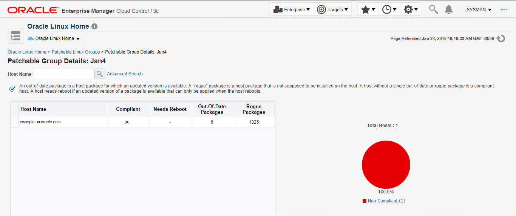Screen dimensions: 516x216
Task: Click the Total Hosts : 1 label
Action: pos(382,126)
